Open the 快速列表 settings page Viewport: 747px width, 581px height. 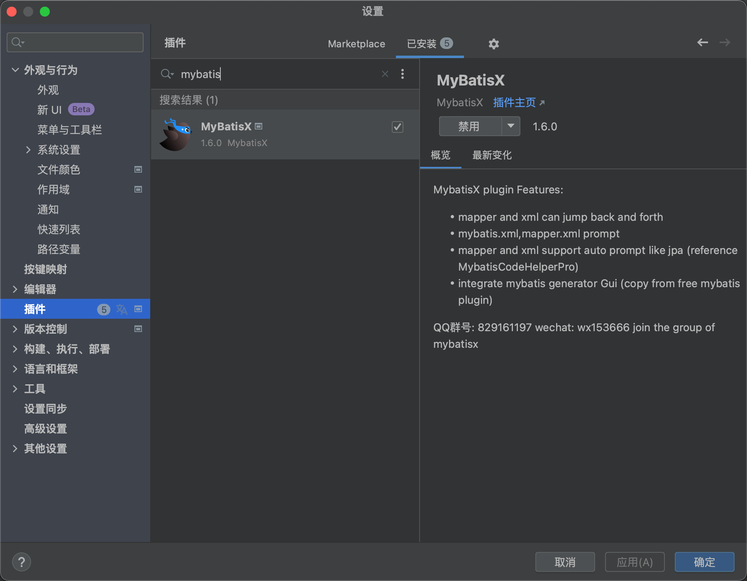tap(59, 229)
